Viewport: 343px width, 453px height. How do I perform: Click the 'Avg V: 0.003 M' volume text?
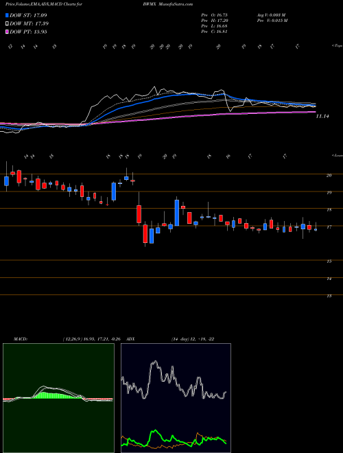click(x=271, y=15)
